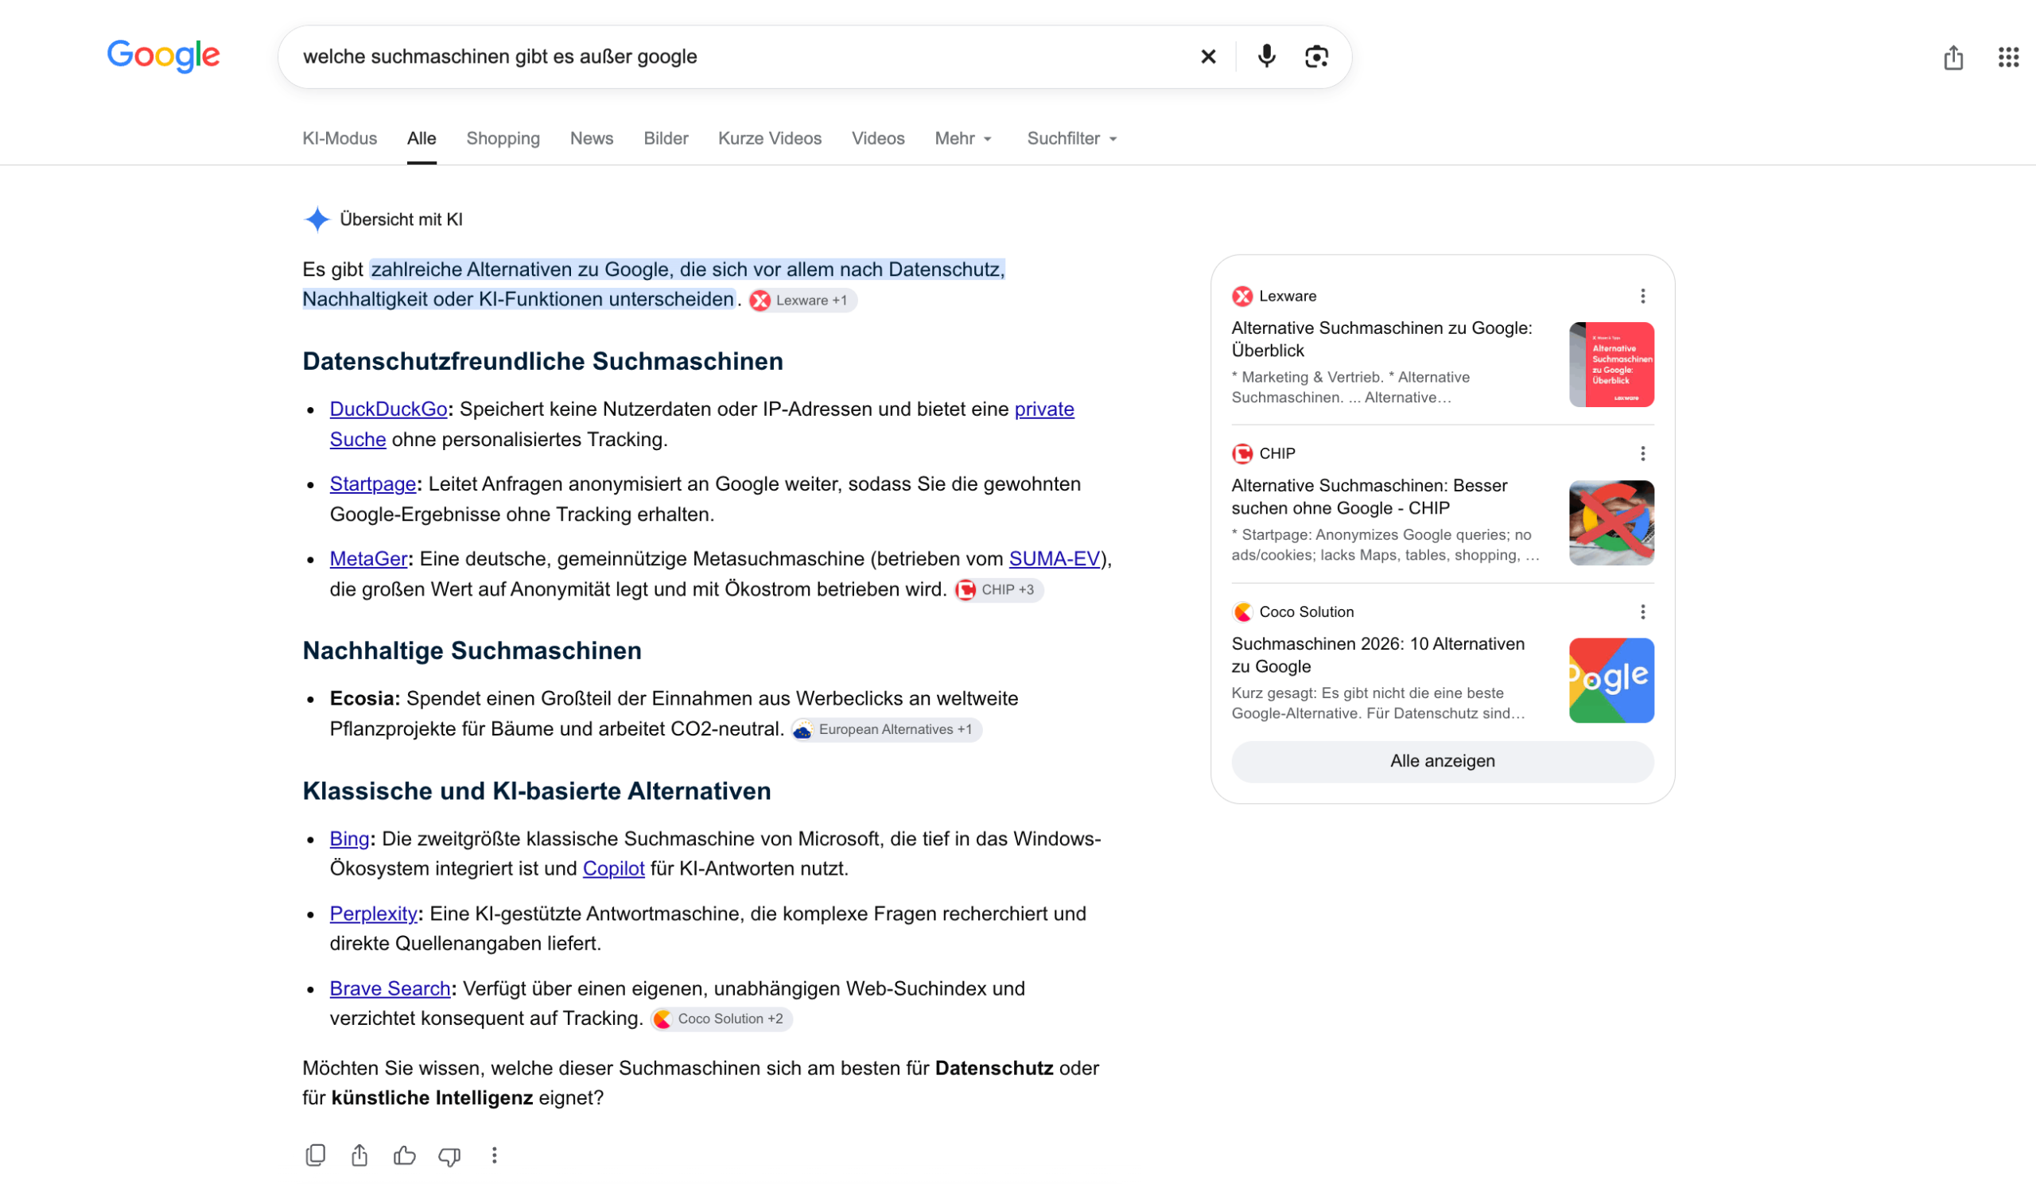Open three-dot menu for Coco Solution source
The height and width of the screenshot is (1184, 2036).
pos(1642,612)
